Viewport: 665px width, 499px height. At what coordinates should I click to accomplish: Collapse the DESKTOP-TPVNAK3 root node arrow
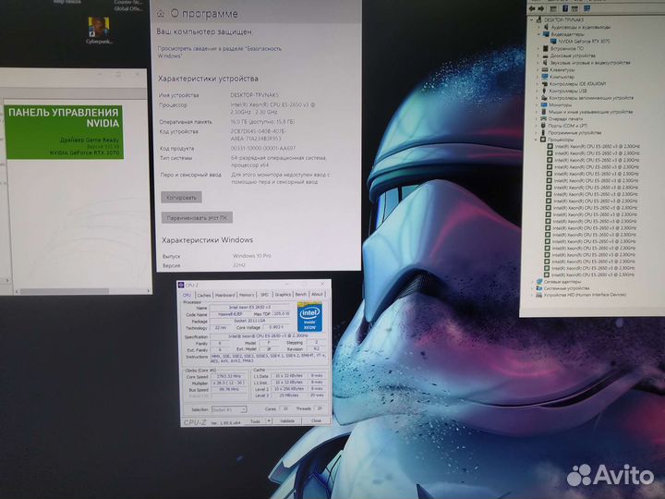[531, 20]
